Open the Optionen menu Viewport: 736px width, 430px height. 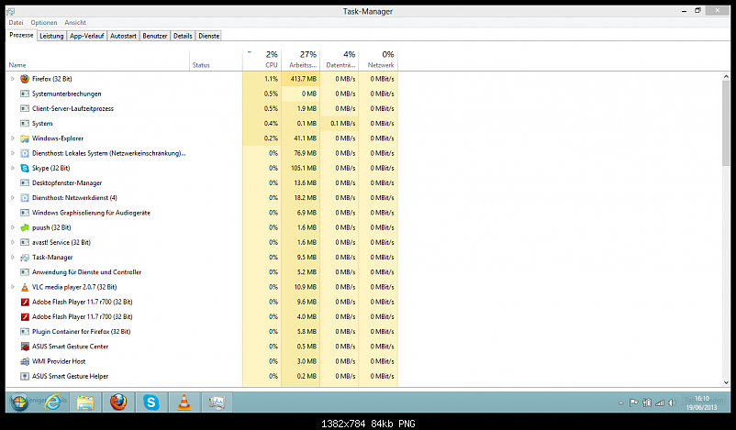coord(43,22)
